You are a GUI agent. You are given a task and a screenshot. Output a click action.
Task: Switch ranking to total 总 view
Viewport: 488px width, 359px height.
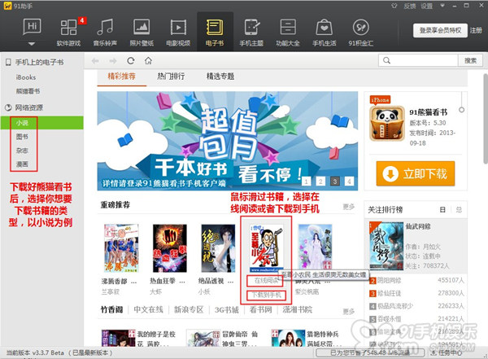[x=459, y=210]
